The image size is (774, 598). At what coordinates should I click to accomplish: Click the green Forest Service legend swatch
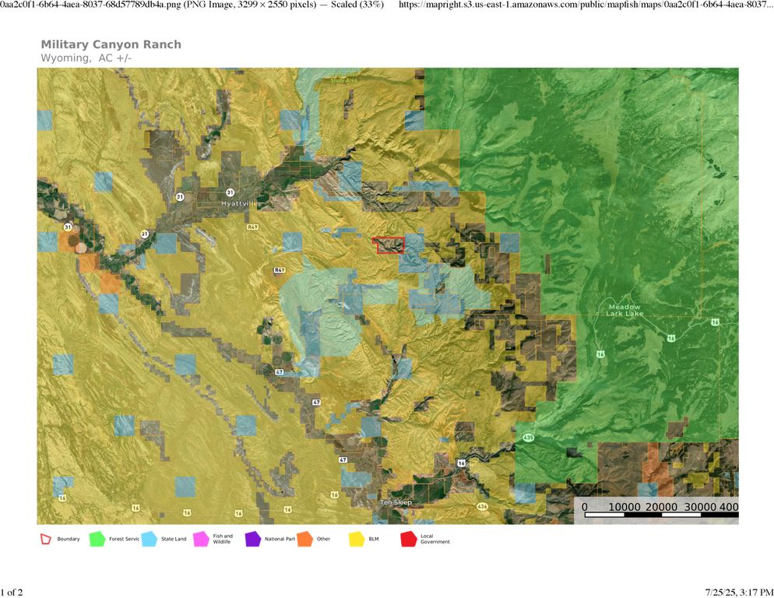pos(97,538)
